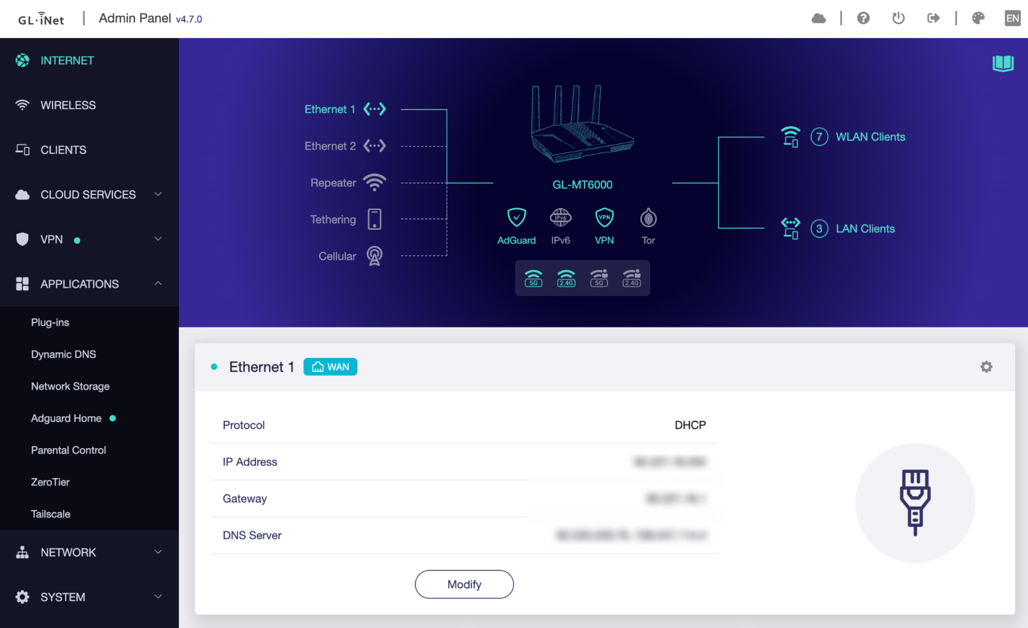Click the Tor onion icon

[648, 218]
